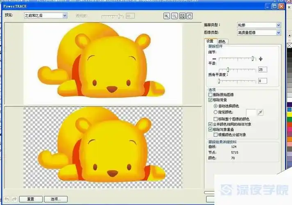Click the redo arrow icon
Image resolution: width=292 pixels, height=205 pixels.
pyautogui.click(x=14, y=199)
